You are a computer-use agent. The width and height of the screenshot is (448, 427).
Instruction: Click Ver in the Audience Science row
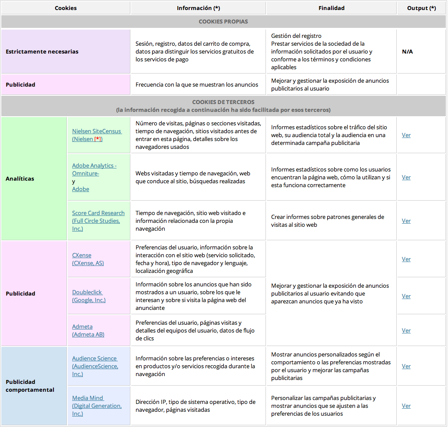(406, 366)
